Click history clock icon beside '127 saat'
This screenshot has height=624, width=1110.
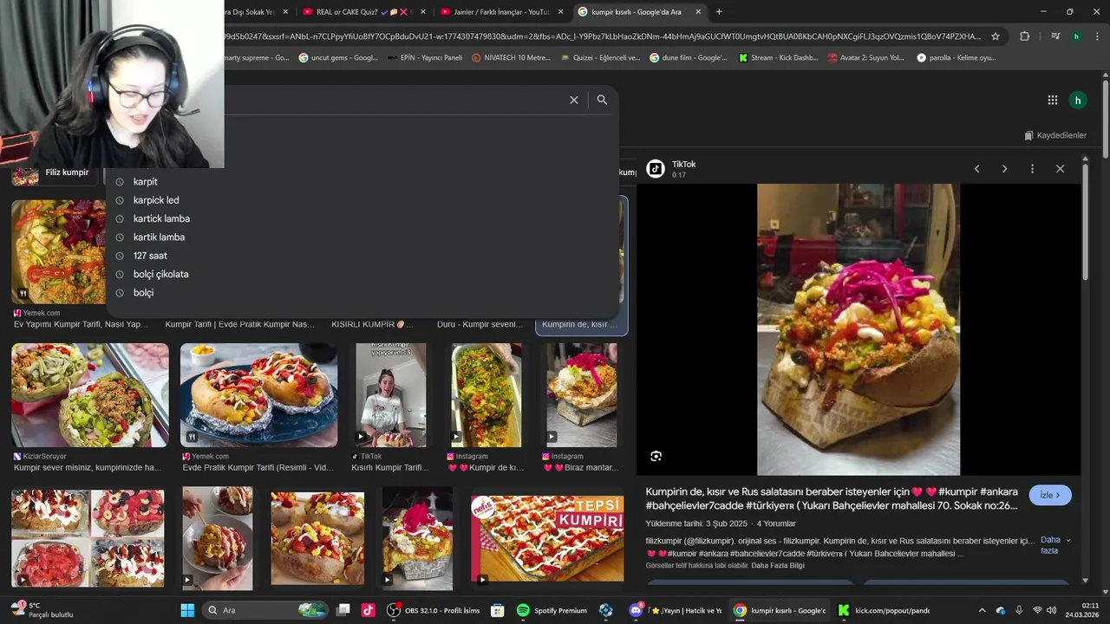[x=120, y=256]
